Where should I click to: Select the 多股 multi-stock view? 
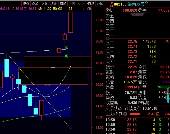(44, 3)
